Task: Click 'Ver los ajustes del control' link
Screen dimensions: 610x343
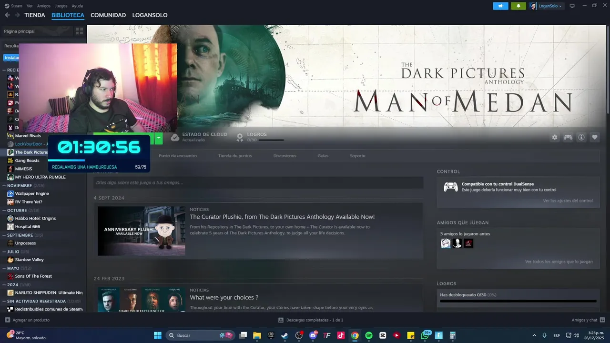Action: (x=568, y=201)
